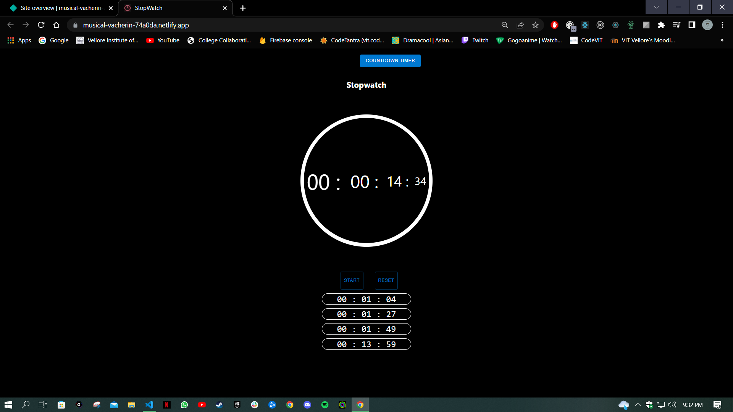
Task: Open the tab search dropdown arrow
Action: (x=656, y=7)
